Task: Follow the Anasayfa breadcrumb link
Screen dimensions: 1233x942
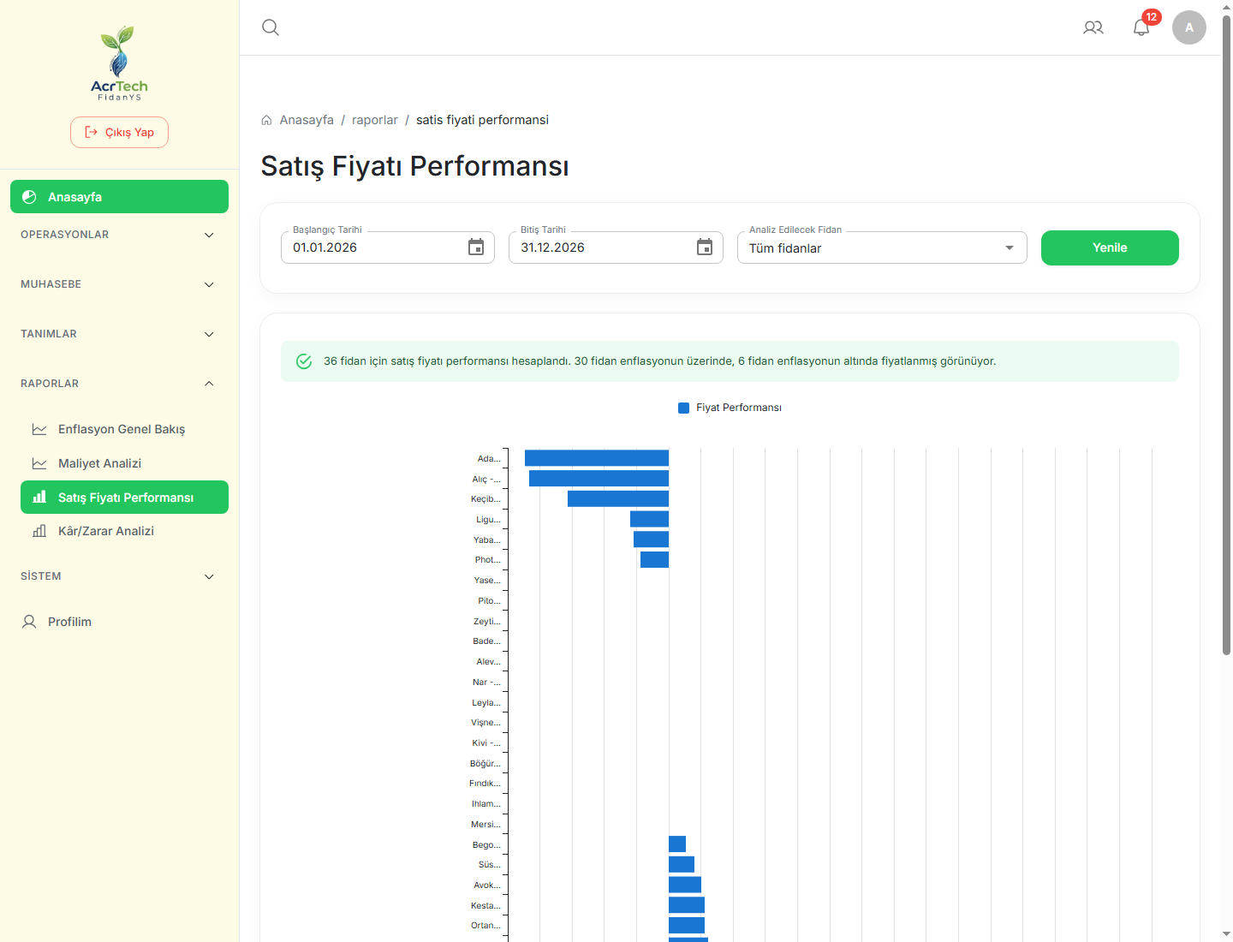Action: [307, 120]
